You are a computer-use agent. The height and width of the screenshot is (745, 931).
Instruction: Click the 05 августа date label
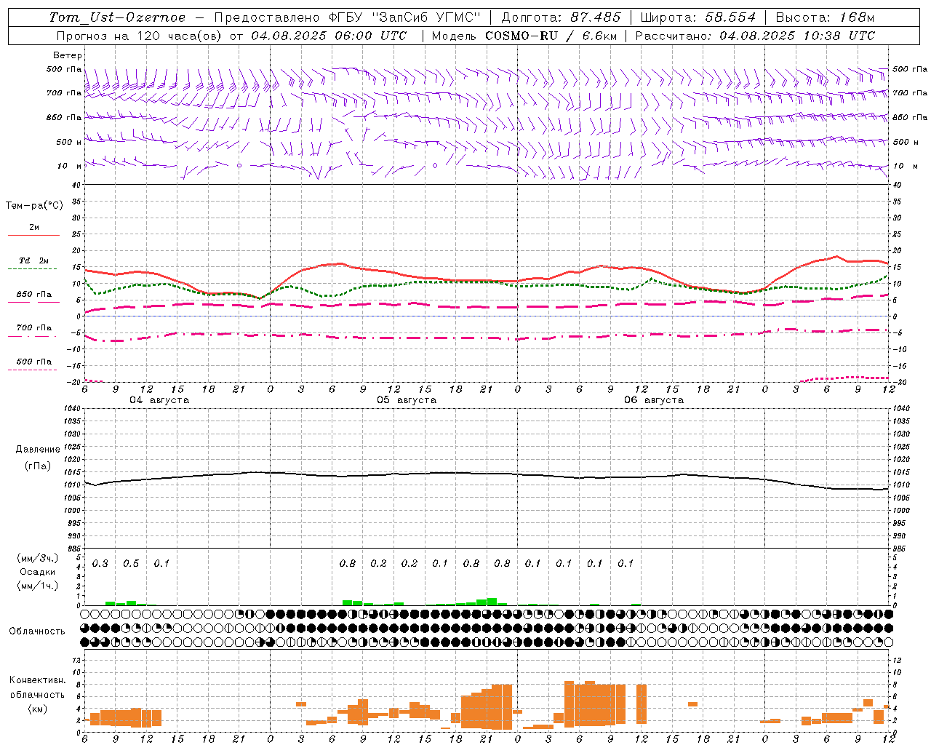pos(407,400)
